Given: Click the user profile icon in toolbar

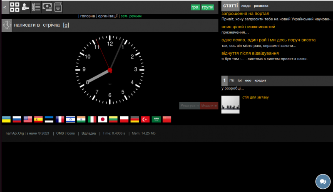Looking at the screenshot, I should click(x=25, y=7).
